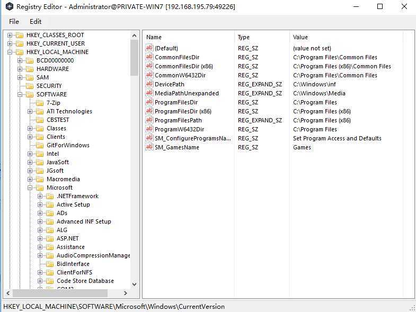The image size is (416, 312).
Task: Open the Edit menu
Action: pos(36,22)
